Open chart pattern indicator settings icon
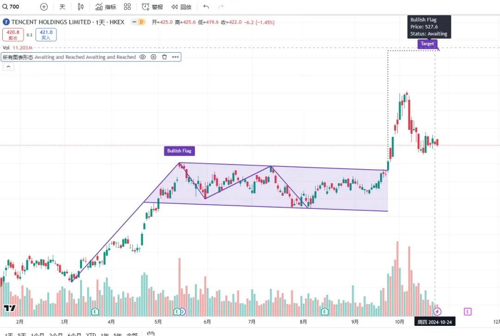Screen dimensions: 500x336 153,57
